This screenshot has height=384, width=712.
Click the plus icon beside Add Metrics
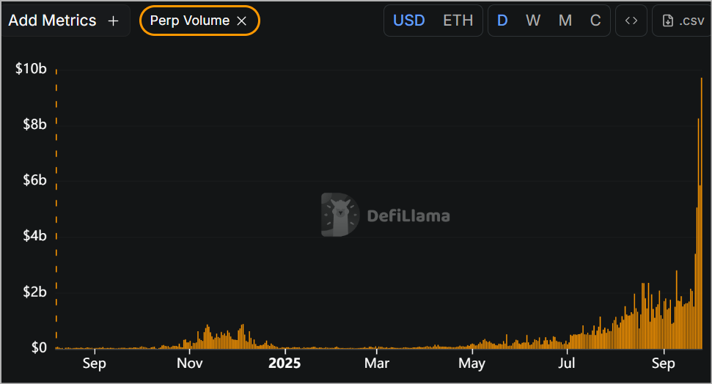tap(113, 21)
